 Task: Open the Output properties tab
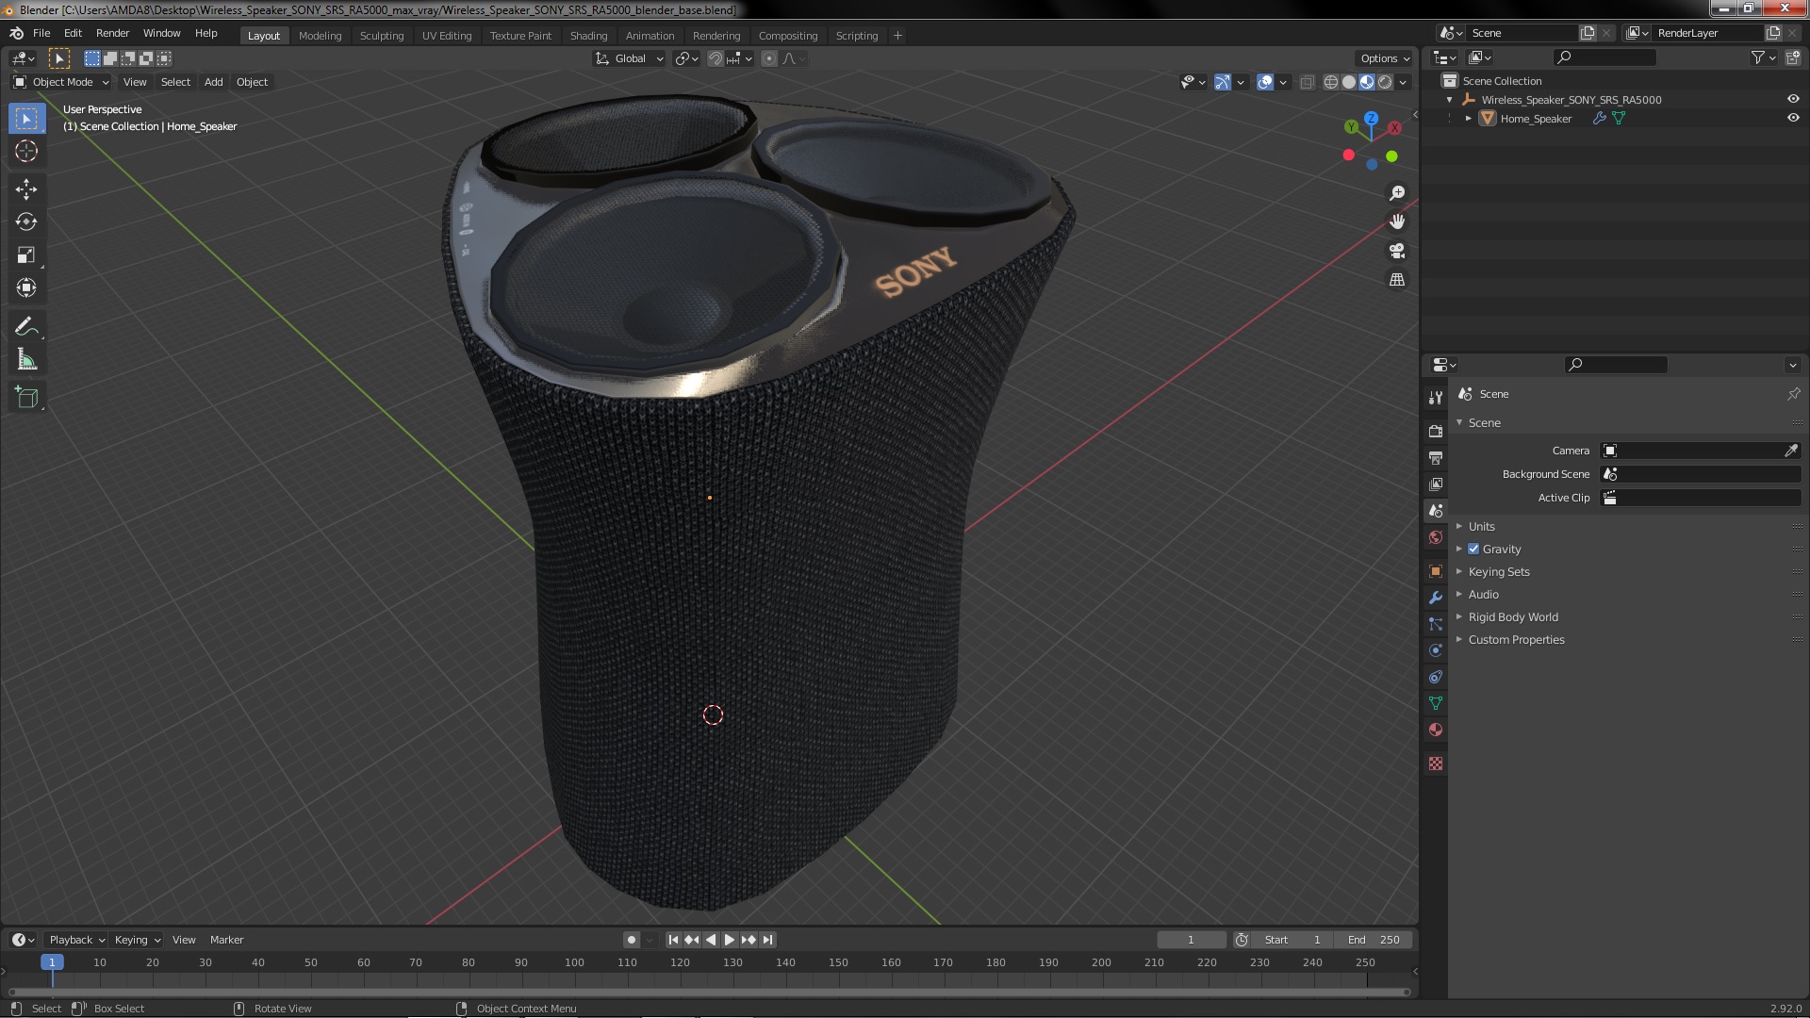pos(1436,457)
